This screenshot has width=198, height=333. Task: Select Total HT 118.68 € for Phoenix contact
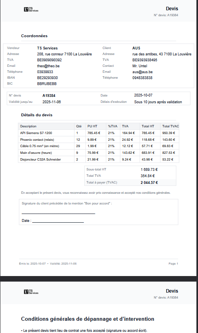148,140
